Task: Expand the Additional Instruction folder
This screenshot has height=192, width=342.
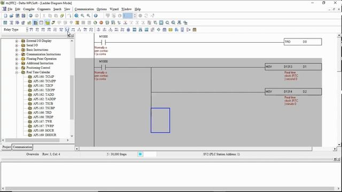Action: click(17, 63)
